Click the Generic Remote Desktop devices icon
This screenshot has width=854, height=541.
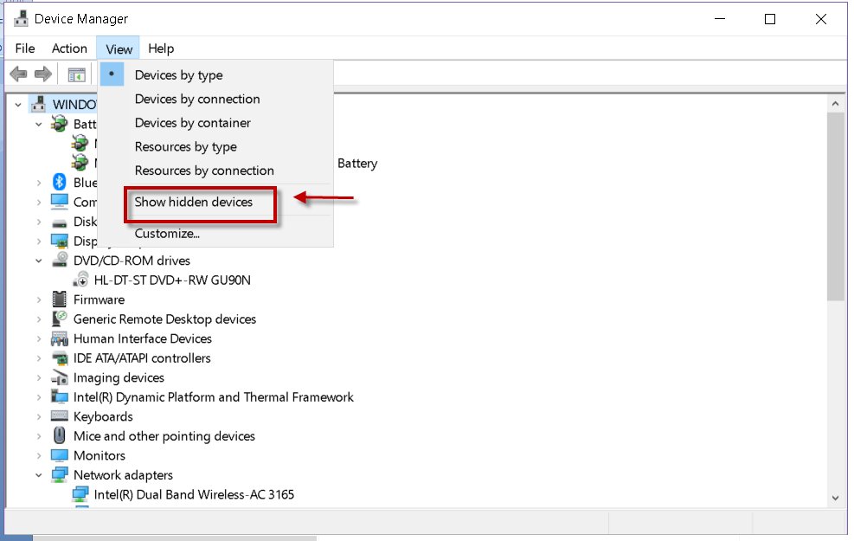tap(60, 319)
